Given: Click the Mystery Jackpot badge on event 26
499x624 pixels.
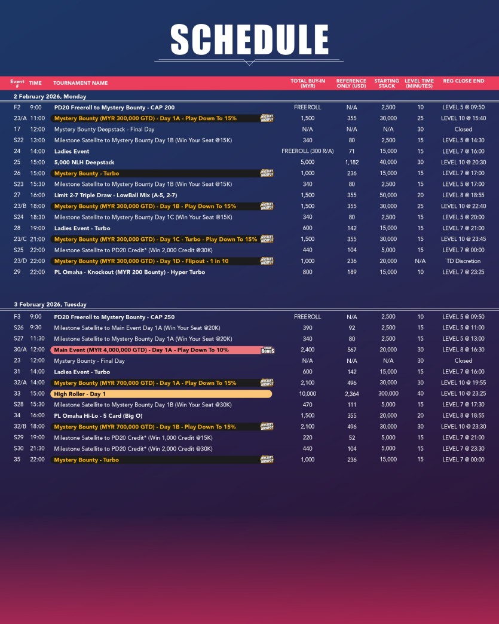Looking at the screenshot, I should (x=267, y=173).
